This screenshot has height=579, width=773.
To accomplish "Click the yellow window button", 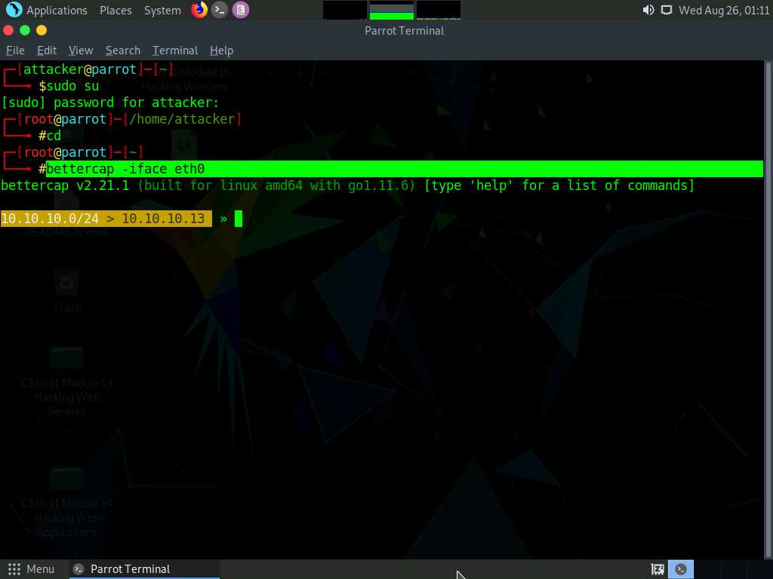I will [42, 30].
